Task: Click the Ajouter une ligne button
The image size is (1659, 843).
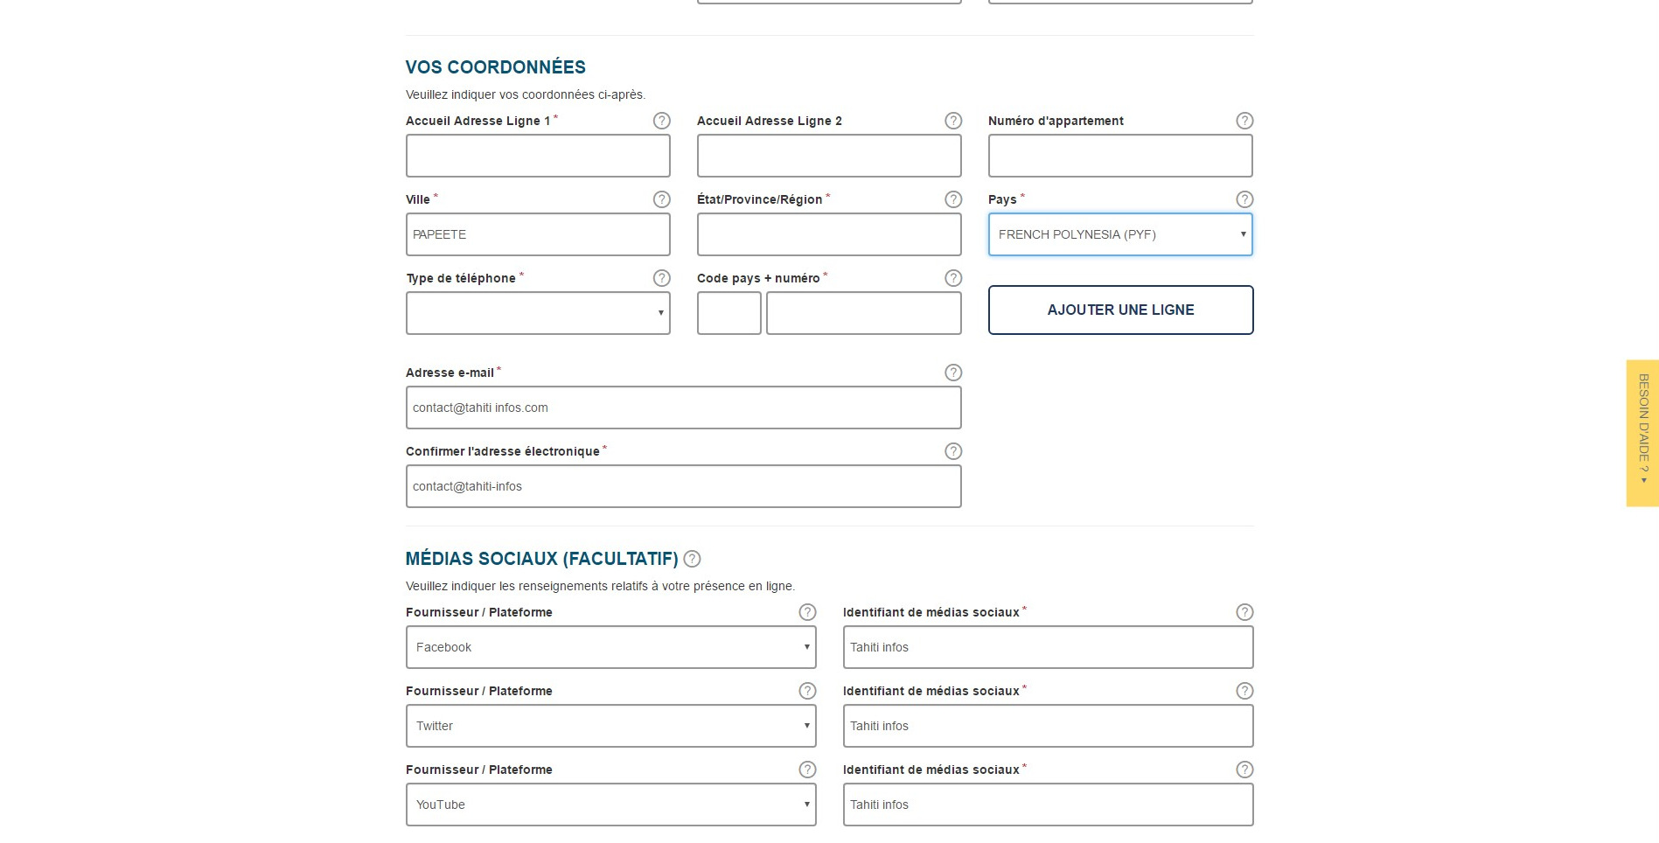Action: coord(1119,310)
